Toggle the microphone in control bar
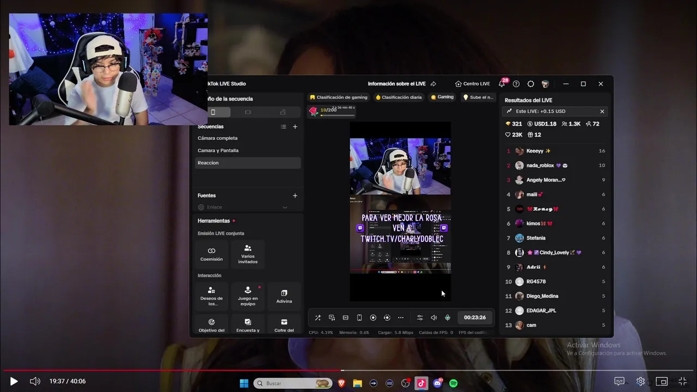The height and width of the screenshot is (392, 697). point(448,317)
